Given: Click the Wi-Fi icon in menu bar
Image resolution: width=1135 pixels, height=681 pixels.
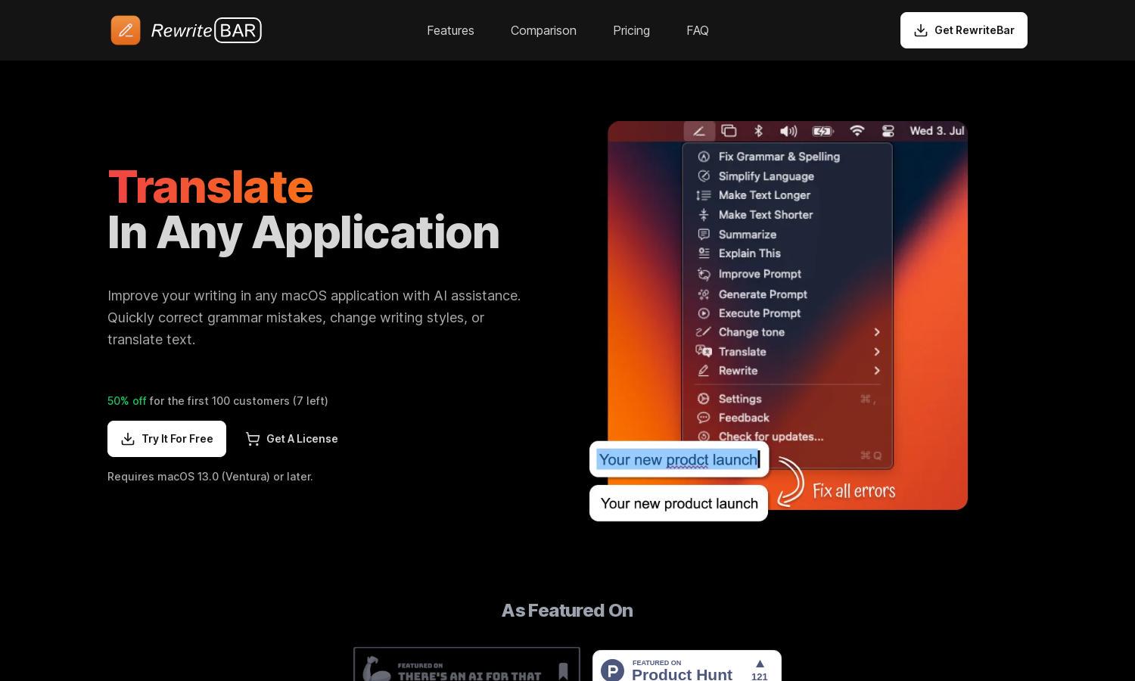Looking at the screenshot, I should [x=857, y=131].
